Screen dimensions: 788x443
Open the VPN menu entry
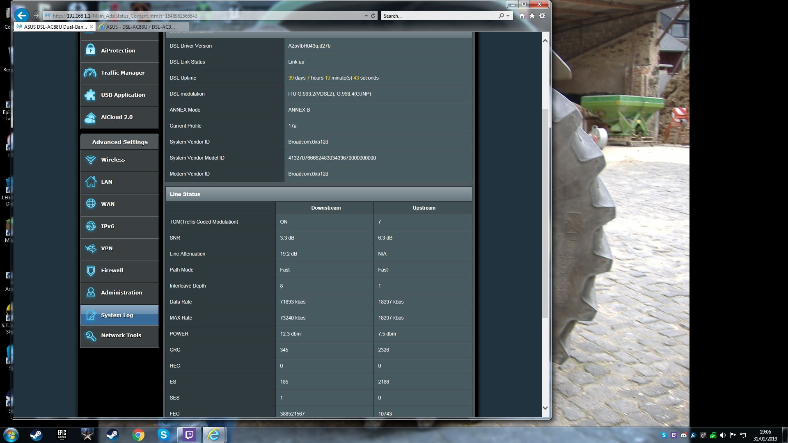pos(107,248)
